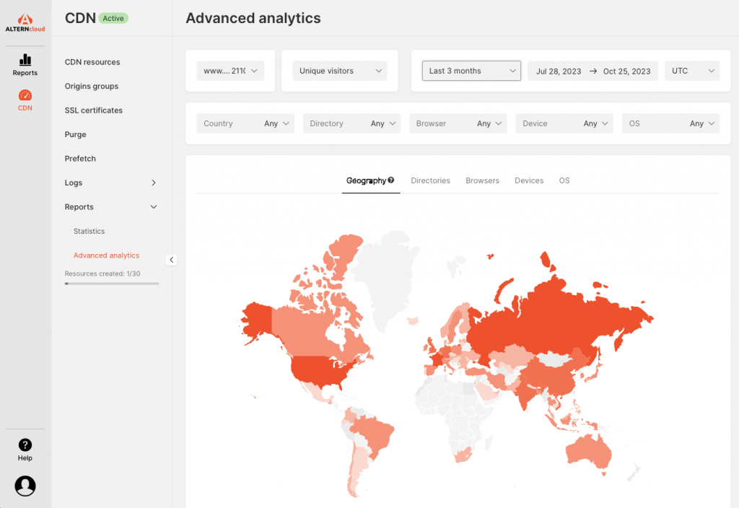
Task: Collapse sidebar using the arrow handle
Action: click(171, 260)
